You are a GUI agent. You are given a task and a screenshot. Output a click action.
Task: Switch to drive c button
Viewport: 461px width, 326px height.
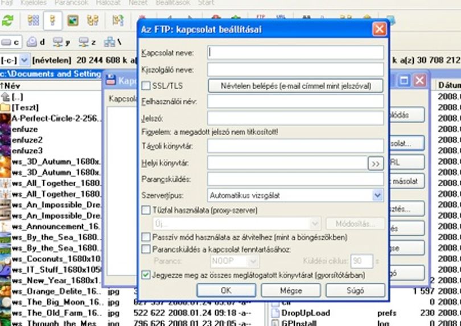point(11,42)
